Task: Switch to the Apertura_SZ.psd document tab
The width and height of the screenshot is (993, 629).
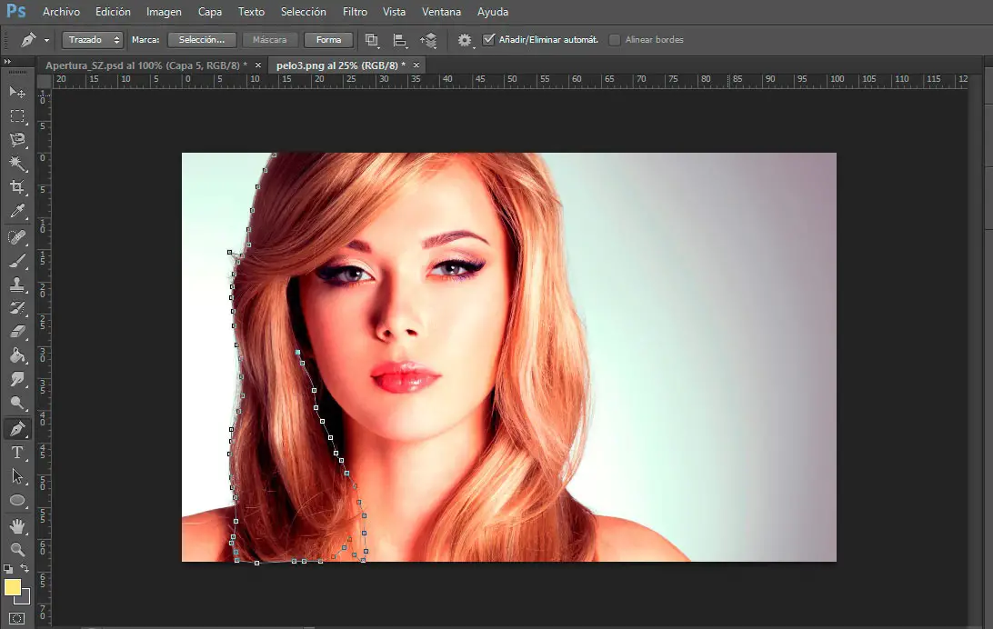Action: 145,65
